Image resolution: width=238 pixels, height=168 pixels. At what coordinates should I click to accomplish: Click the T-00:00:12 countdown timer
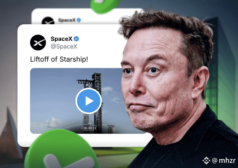tap(89, 128)
